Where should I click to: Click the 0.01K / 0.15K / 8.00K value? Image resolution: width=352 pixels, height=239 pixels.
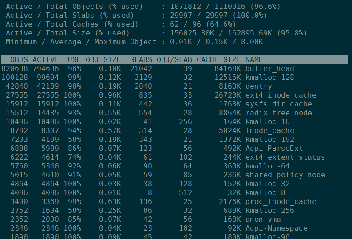[x=217, y=42]
